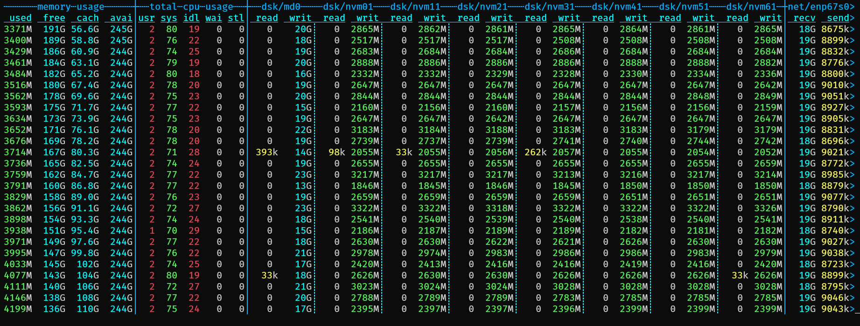Click the 'send' column label
This screenshot has width=860, height=326.
click(x=838, y=18)
